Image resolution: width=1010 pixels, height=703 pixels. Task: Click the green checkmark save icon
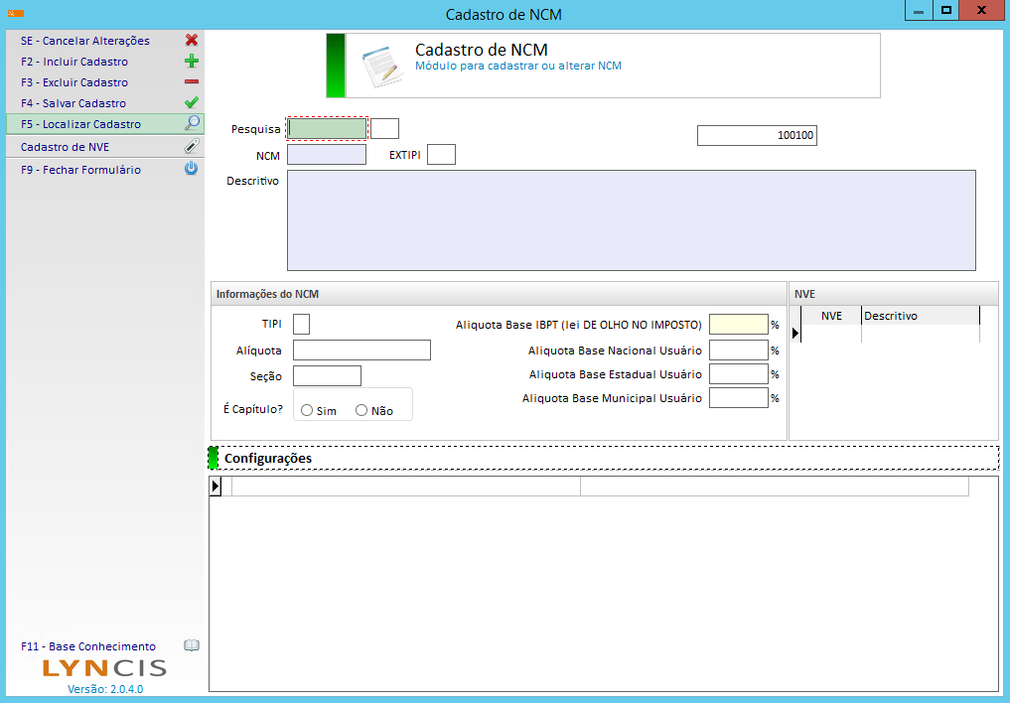[x=192, y=103]
